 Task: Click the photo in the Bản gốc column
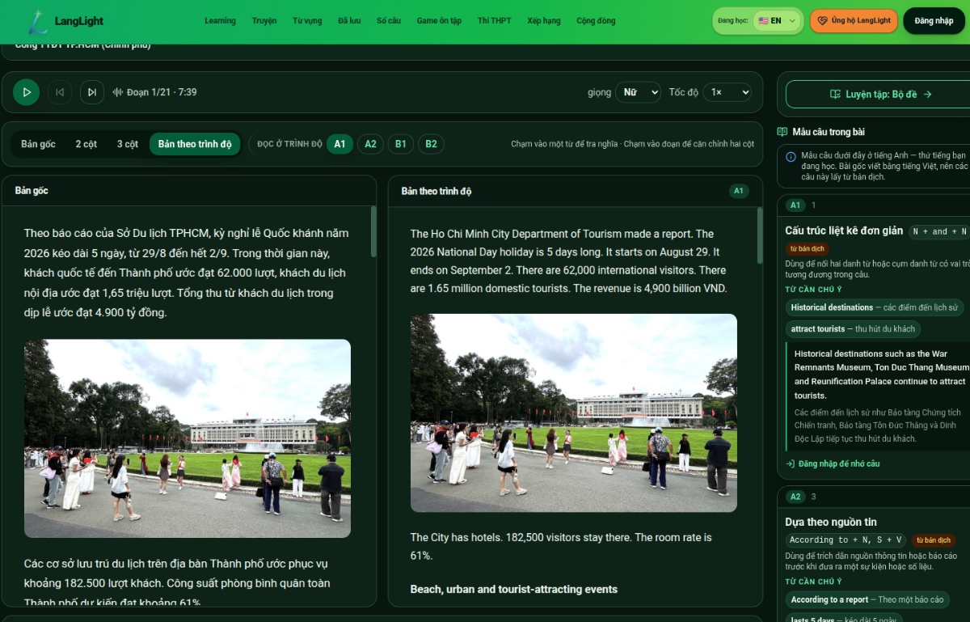point(188,438)
